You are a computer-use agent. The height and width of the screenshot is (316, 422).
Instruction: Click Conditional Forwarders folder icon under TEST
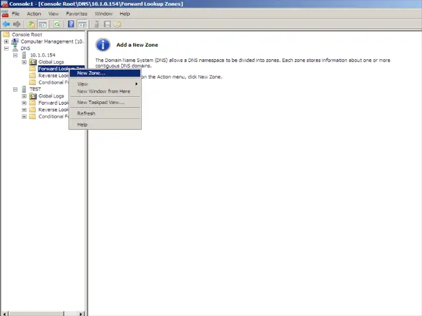pos(32,117)
